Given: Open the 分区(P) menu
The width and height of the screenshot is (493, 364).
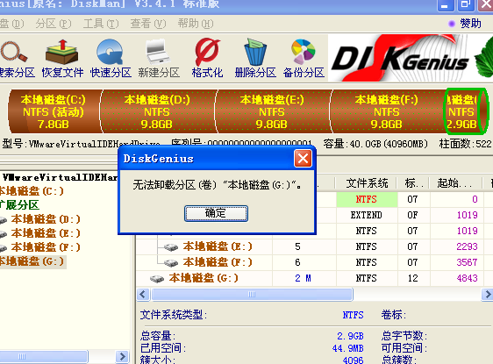Looking at the screenshot, I should pyautogui.click(x=54, y=24).
